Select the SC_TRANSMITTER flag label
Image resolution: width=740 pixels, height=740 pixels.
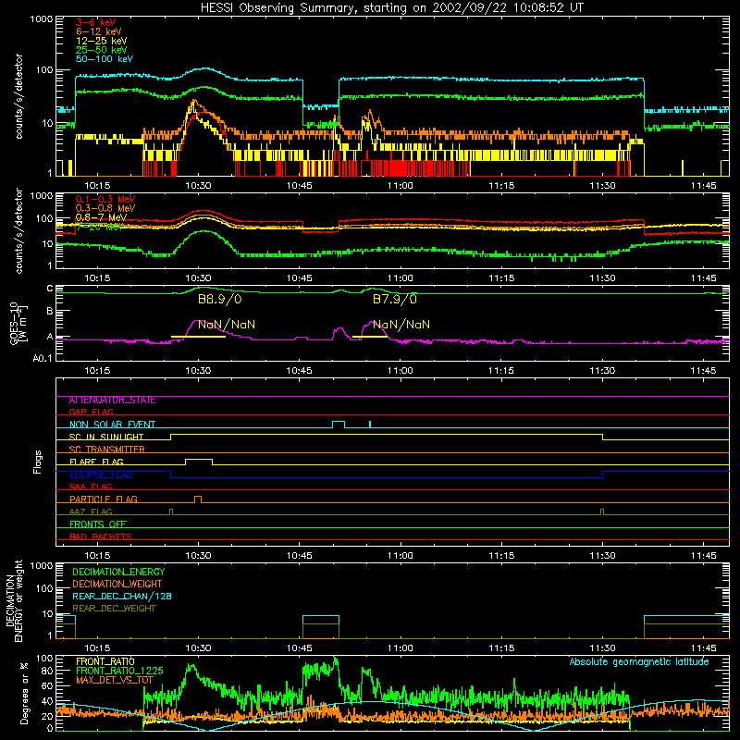coord(107,450)
